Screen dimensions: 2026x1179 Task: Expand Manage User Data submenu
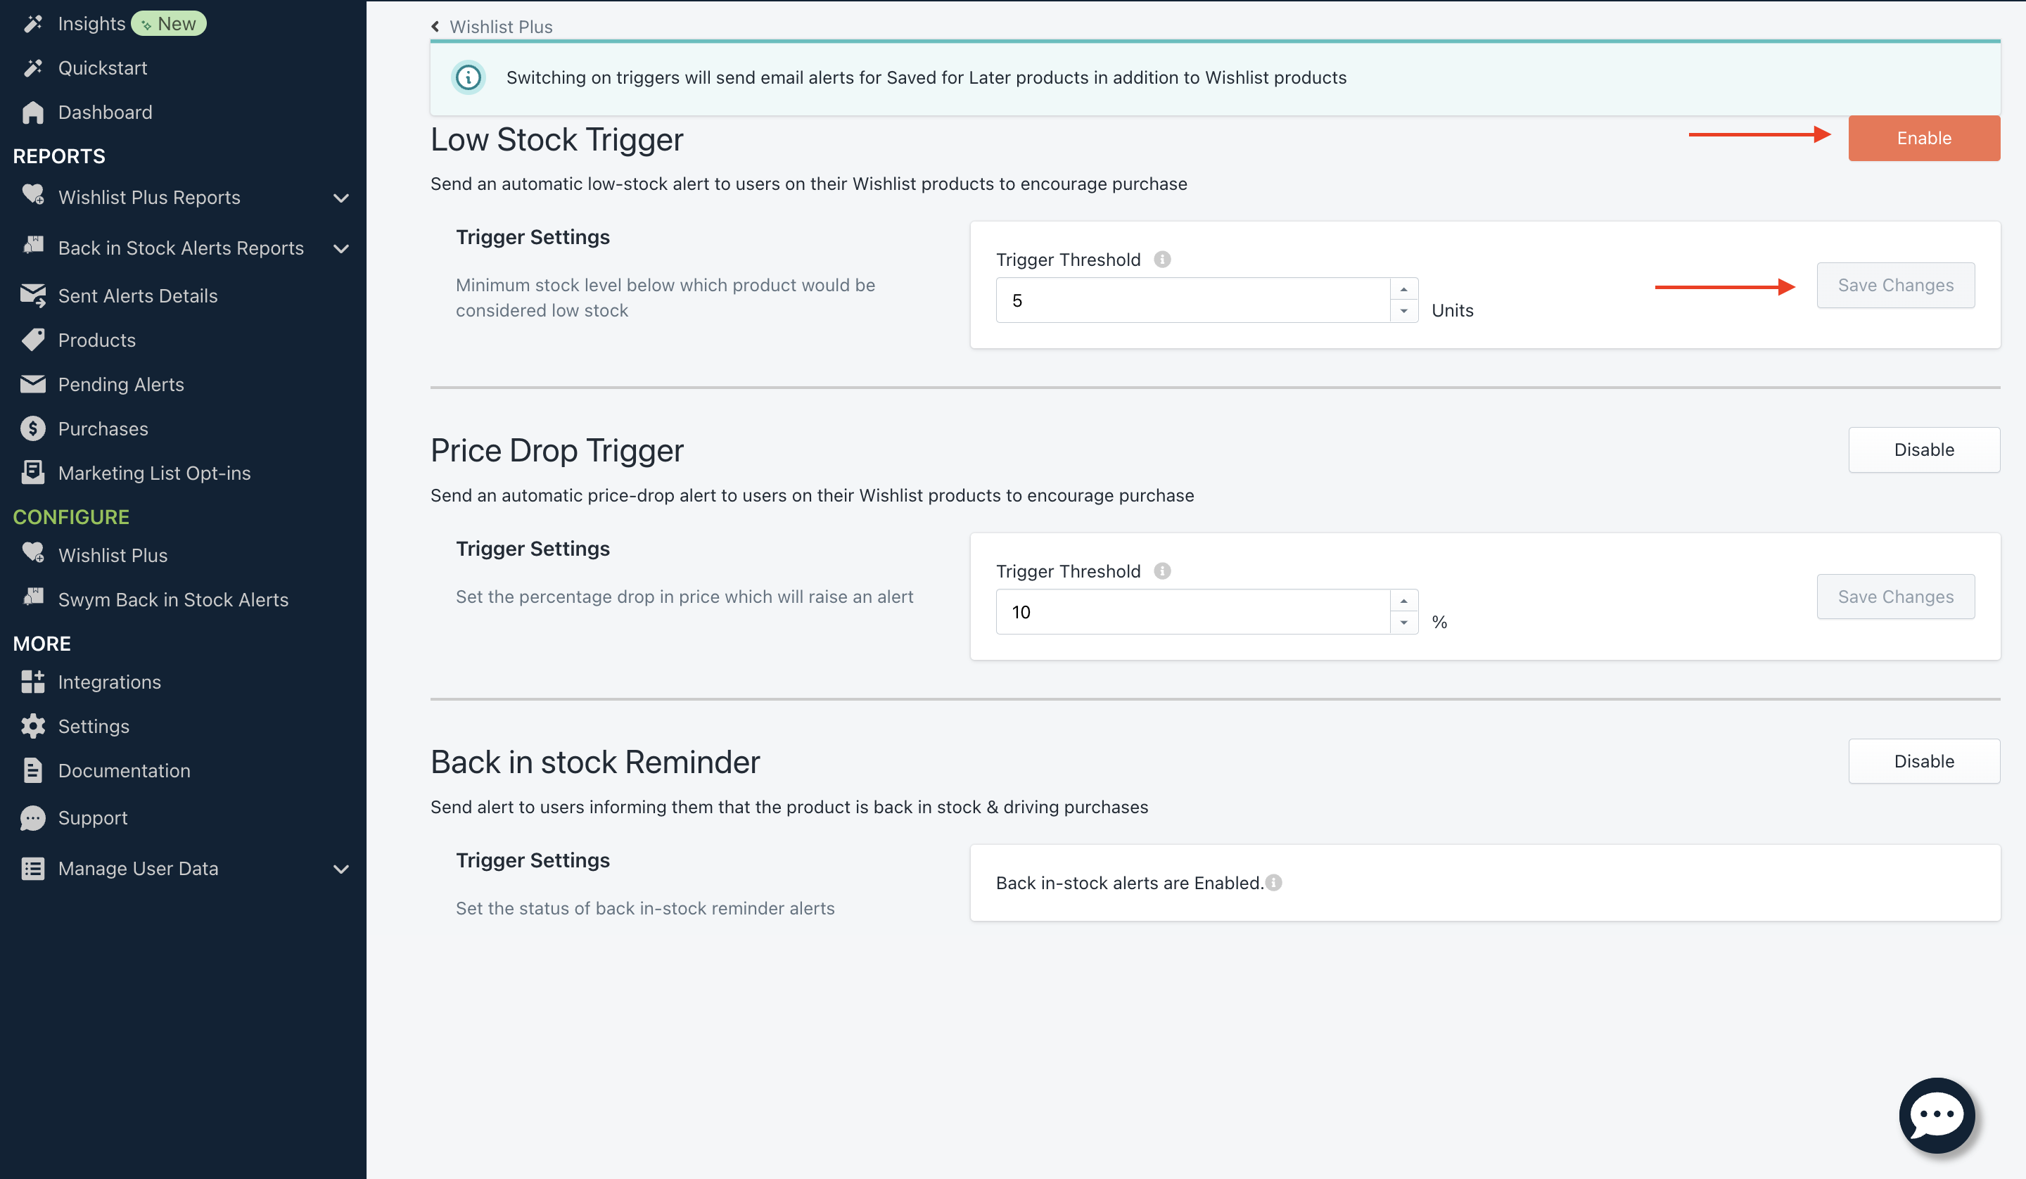(x=341, y=869)
